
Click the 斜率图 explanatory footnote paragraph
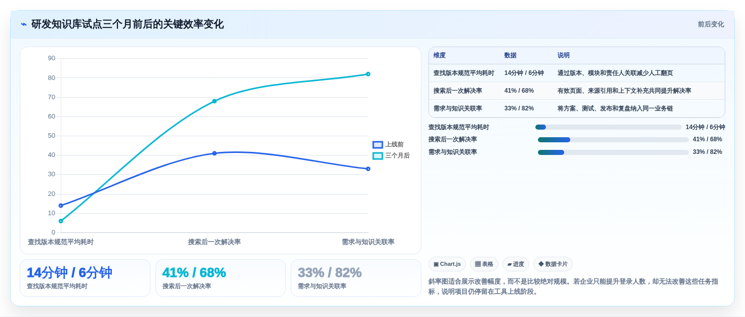(573, 287)
